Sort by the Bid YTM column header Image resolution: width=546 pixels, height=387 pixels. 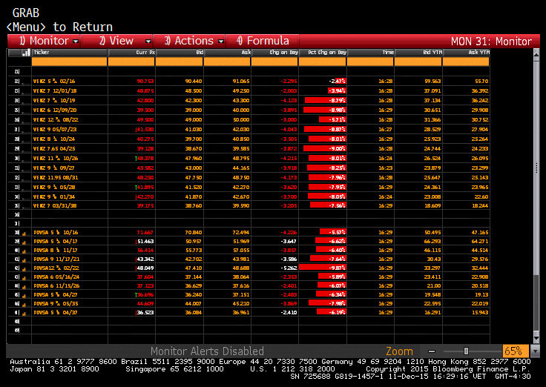click(x=418, y=53)
